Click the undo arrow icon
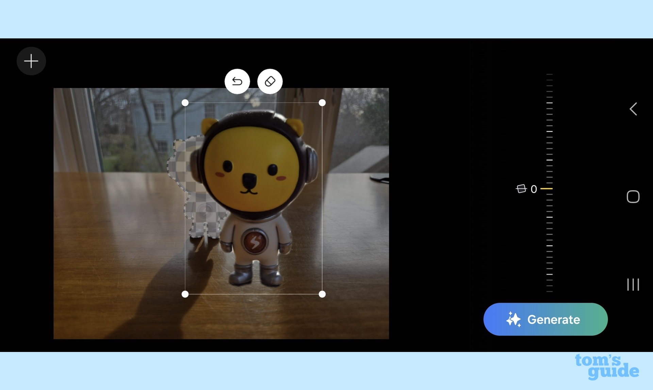The width and height of the screenshot is (653, 390). tap(237, 82)
